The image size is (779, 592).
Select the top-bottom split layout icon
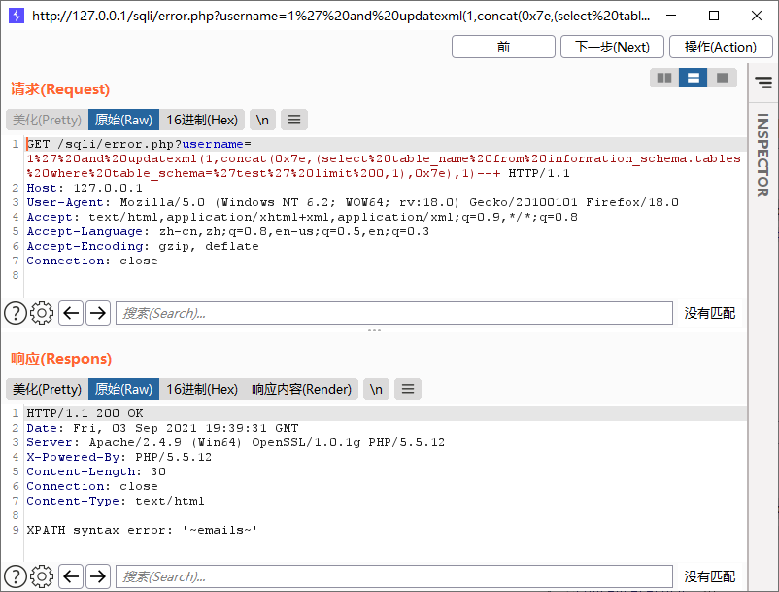point(694,78)
